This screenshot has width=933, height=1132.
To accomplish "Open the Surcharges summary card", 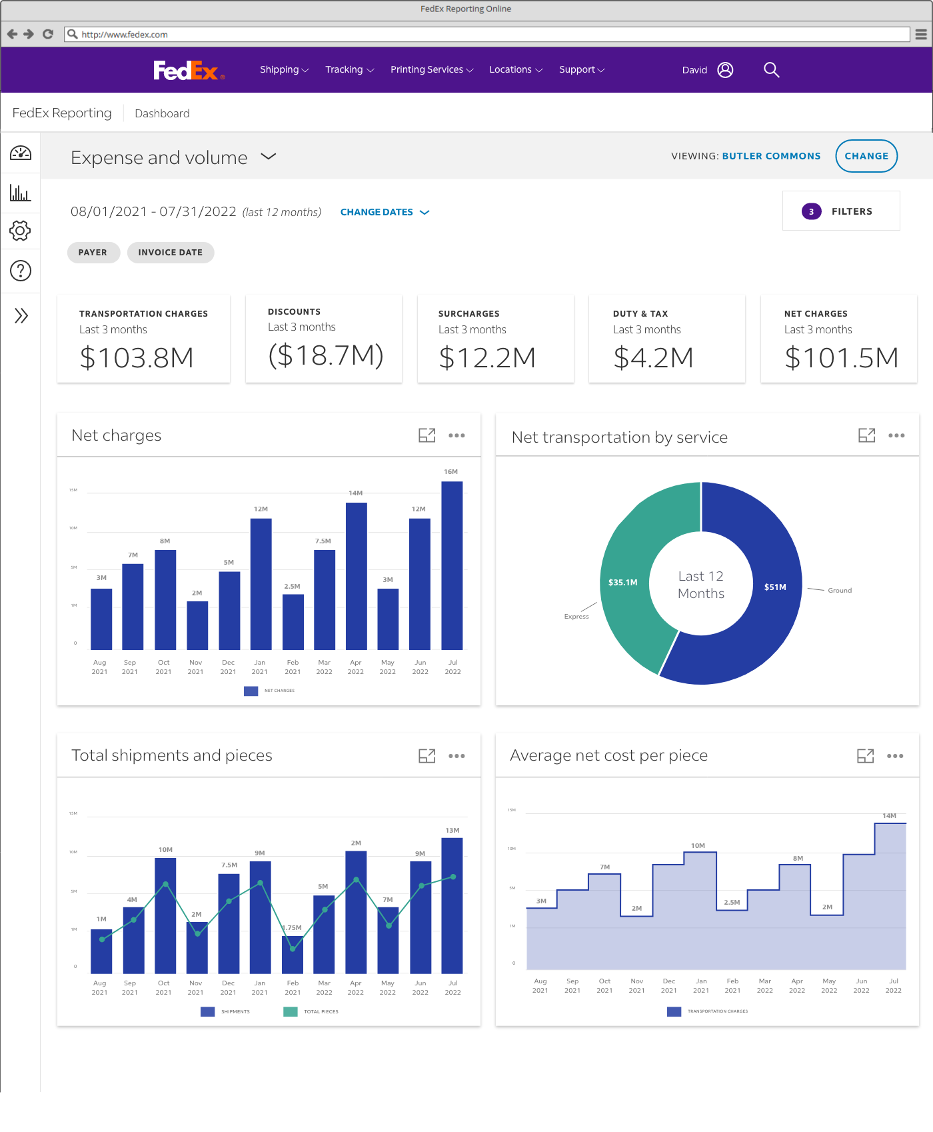I will pos(496,339).
